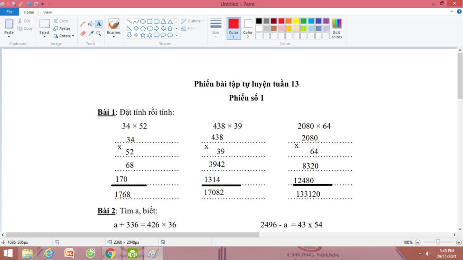Viewport: 463px width, 260px height.
Task: Choose the Down arrow shape
Action: coord(129,35)
